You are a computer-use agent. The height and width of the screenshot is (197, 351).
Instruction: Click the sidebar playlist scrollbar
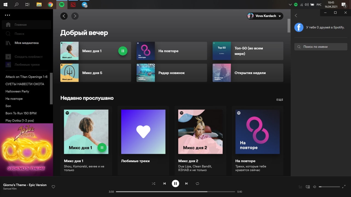coord(51,88)
